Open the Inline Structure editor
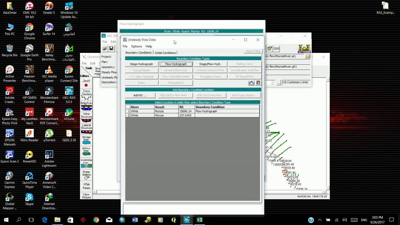Image resolution: width=400 pixels, height=225 pixels. tap(86, 117)
